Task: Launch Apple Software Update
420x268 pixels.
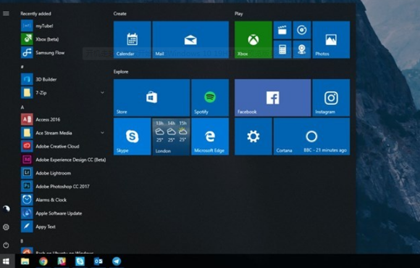Action: 64,213
